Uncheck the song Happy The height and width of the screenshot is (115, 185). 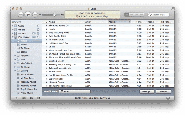(47, 29)
